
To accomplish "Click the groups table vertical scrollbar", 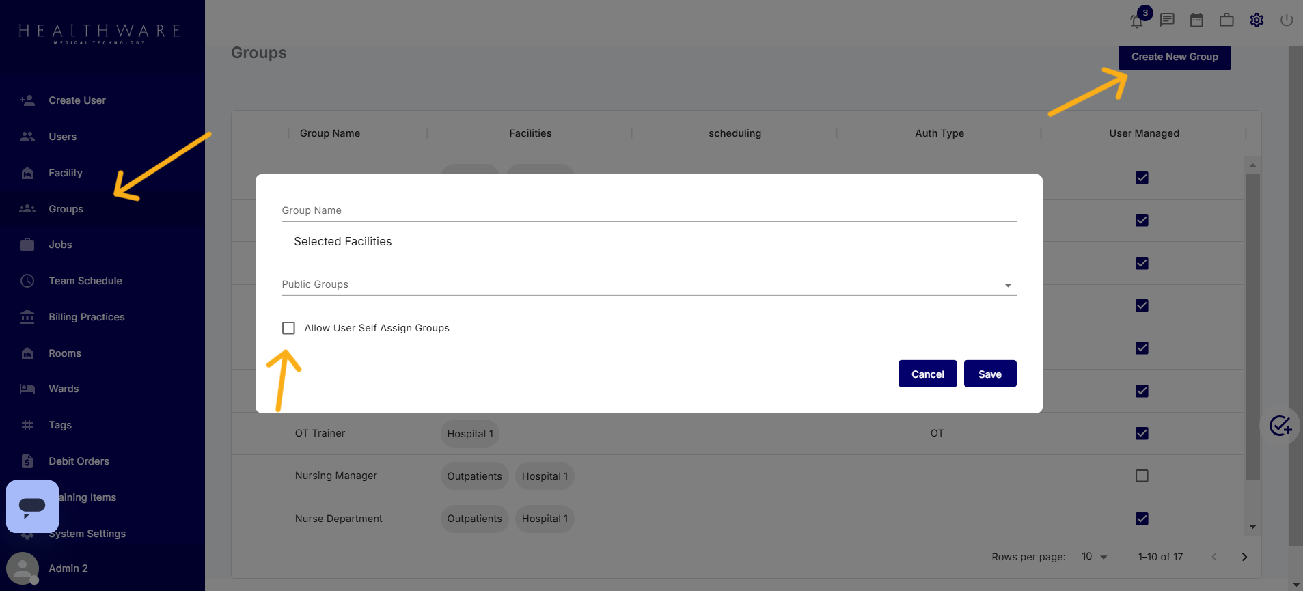I will (x=1252, y=328).
